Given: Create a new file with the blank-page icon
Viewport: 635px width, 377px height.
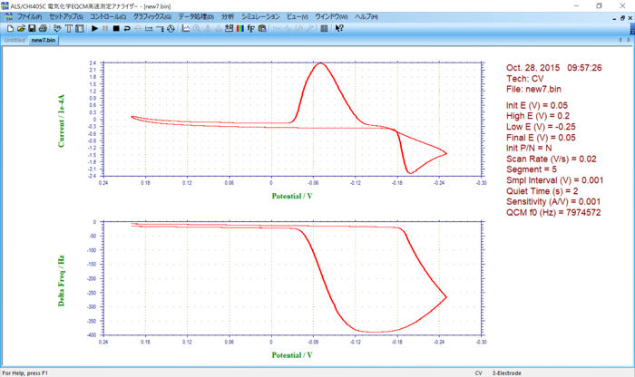Looking at the screenshot, I should (x=10, y=28).
